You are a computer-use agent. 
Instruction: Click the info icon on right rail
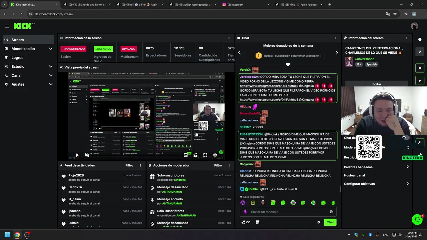[420, 39]
